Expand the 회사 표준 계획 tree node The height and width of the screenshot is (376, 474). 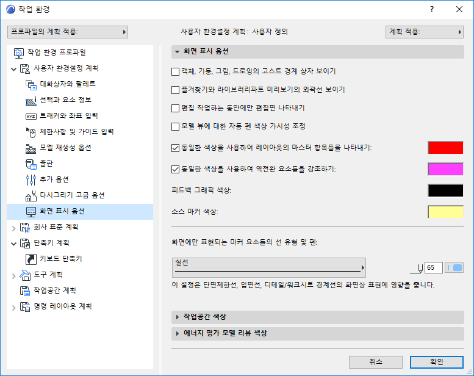click(x=13, y=228)
